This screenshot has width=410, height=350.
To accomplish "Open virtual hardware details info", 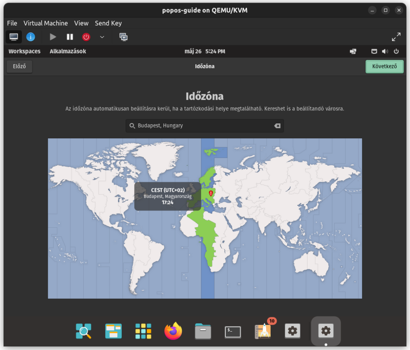I will click(x=30, y=37).
